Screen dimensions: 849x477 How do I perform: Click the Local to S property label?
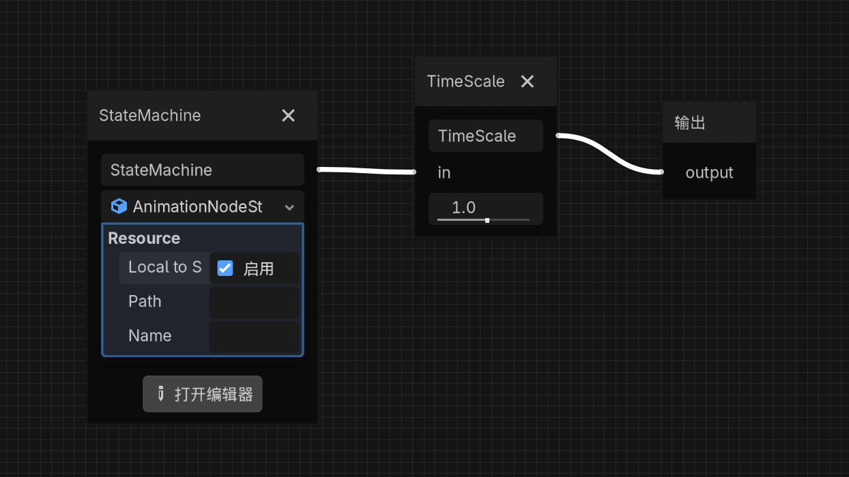pyautogui.click(x=164, y=268)
